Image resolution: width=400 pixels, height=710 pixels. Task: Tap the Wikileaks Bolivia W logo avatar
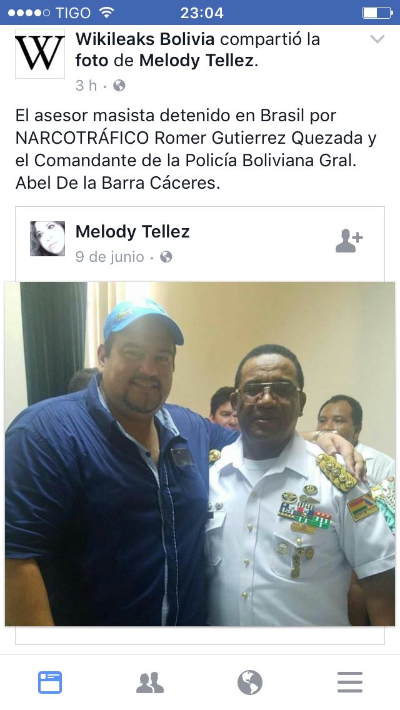click(40, 54)
